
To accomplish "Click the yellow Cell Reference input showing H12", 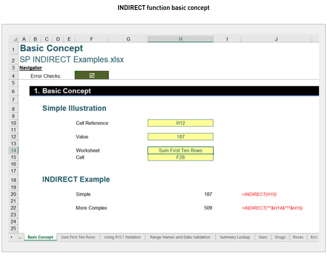I will click(180, 123).
